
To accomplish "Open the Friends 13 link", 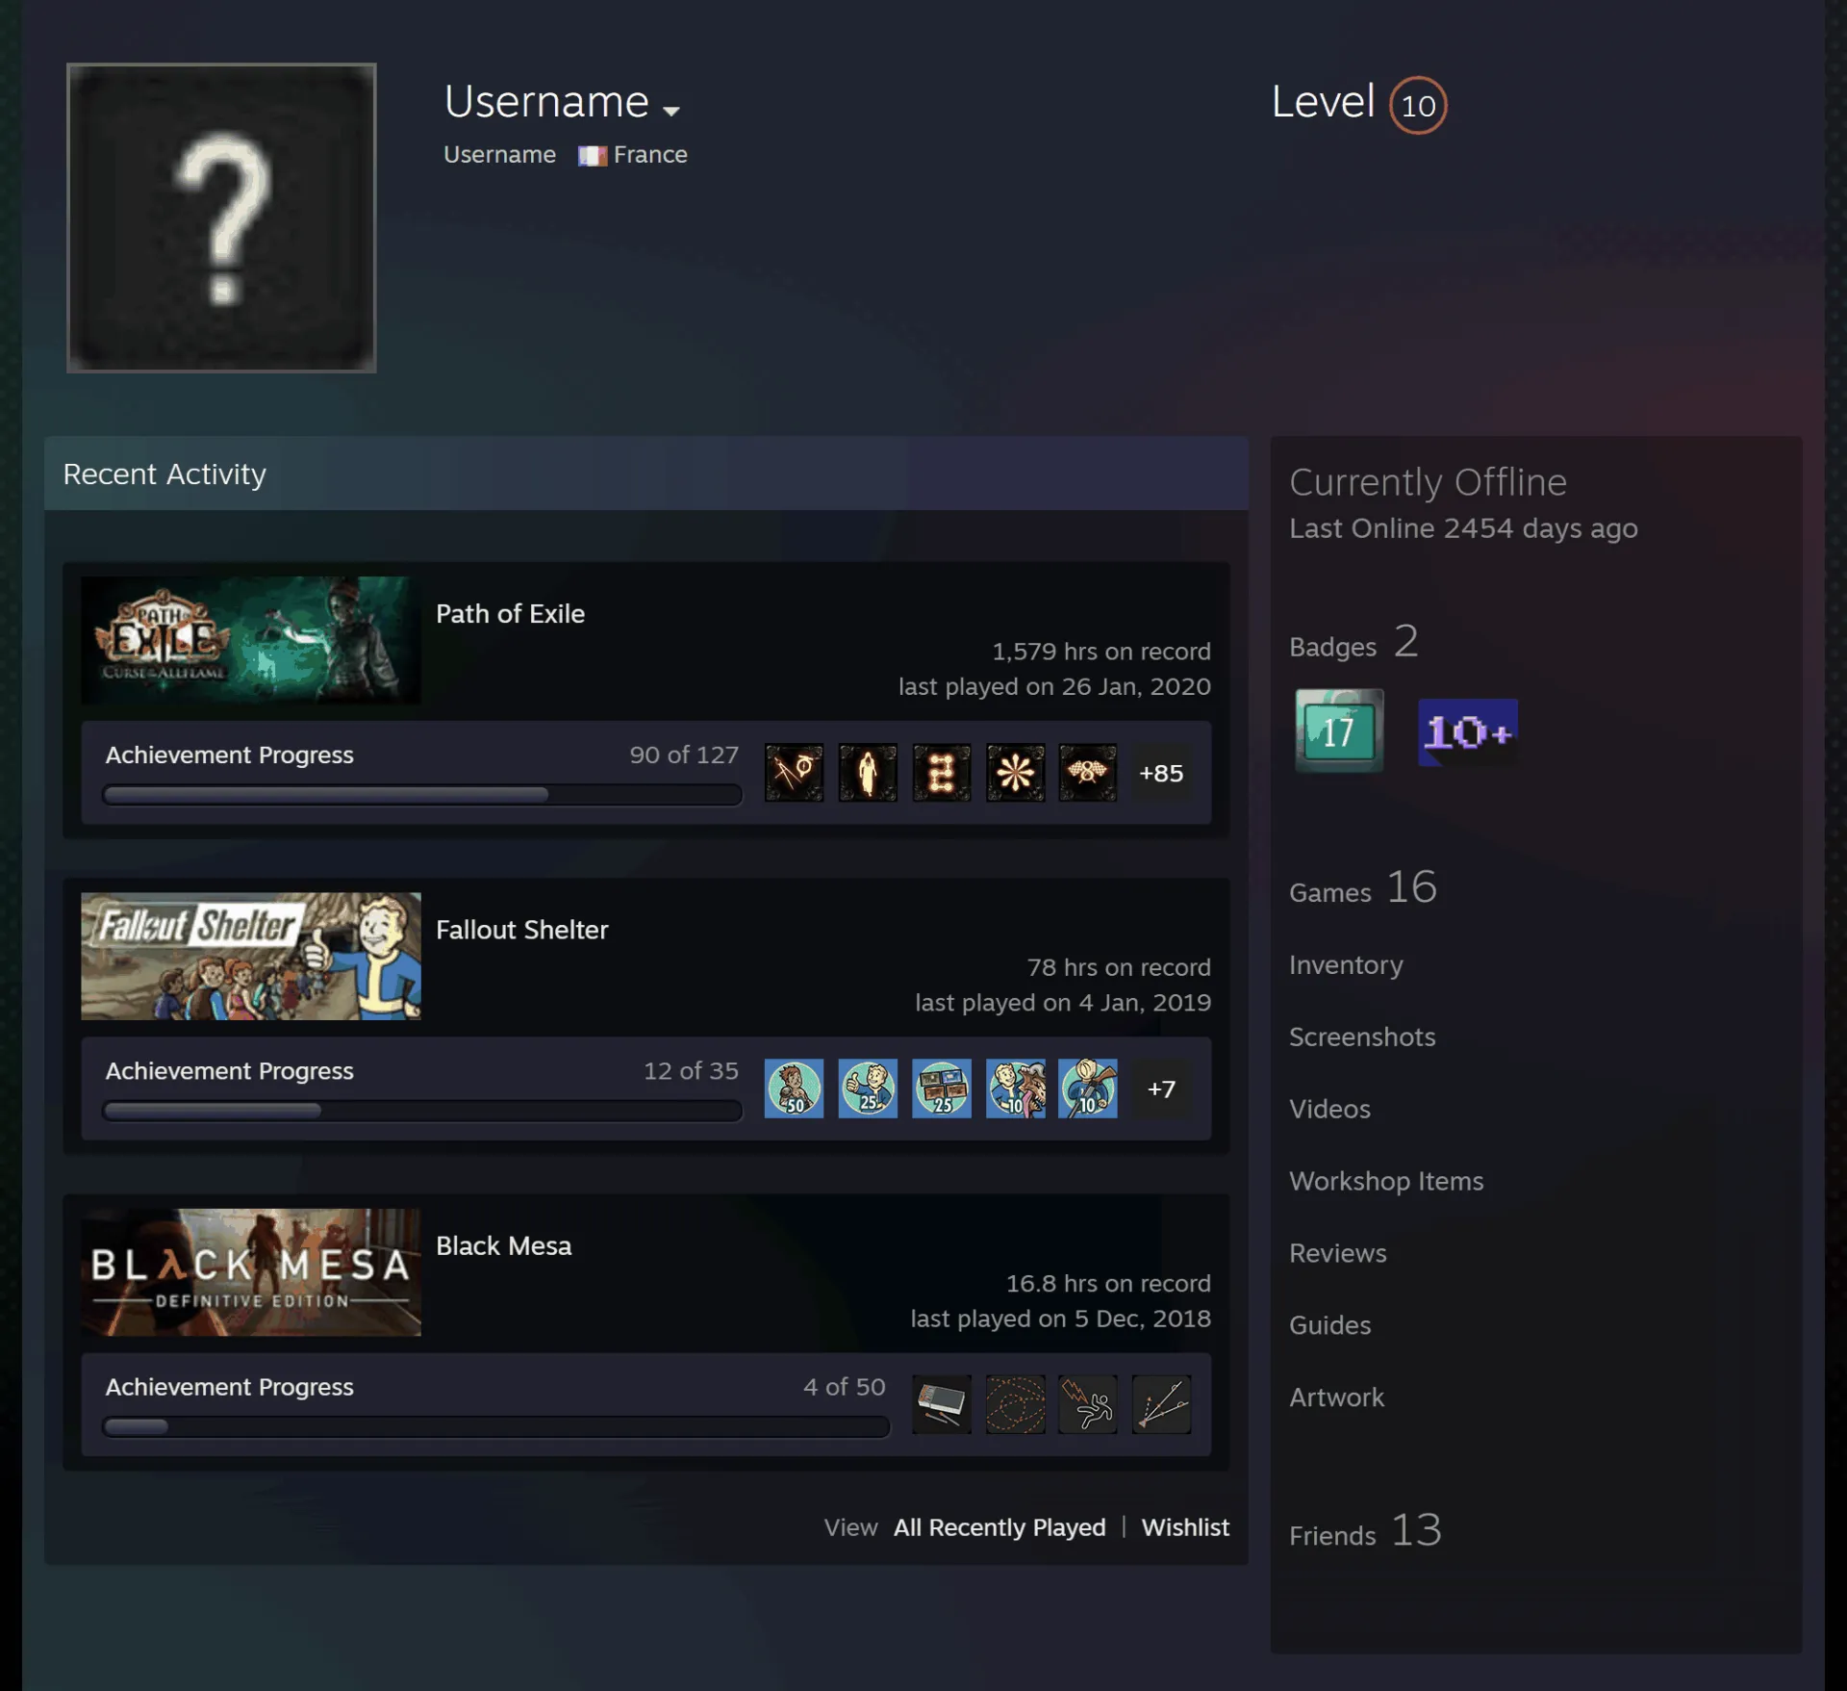I will coord(1365,1530).
